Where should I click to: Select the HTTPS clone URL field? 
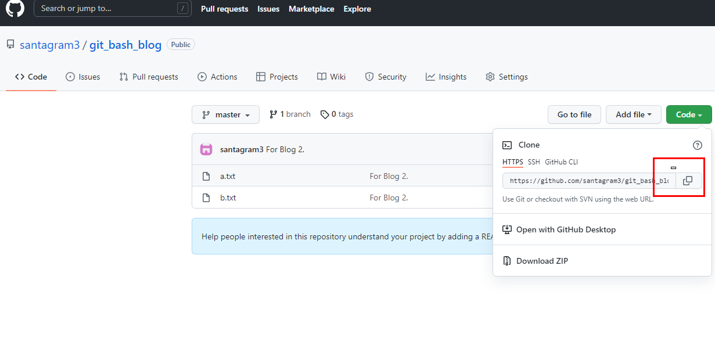click(x=589, y=181)
